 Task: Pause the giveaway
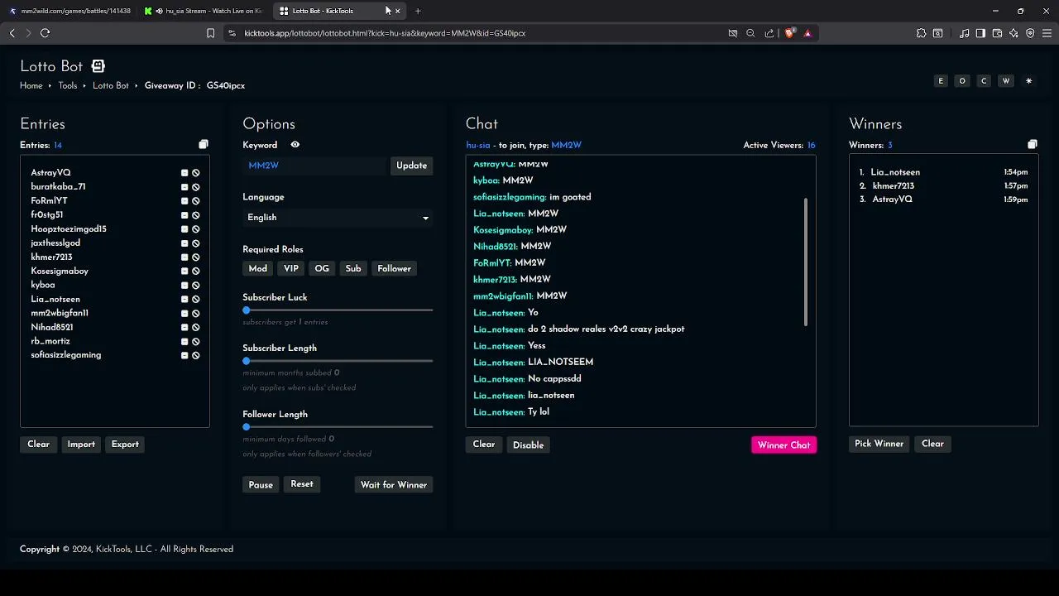click(261, 485)
